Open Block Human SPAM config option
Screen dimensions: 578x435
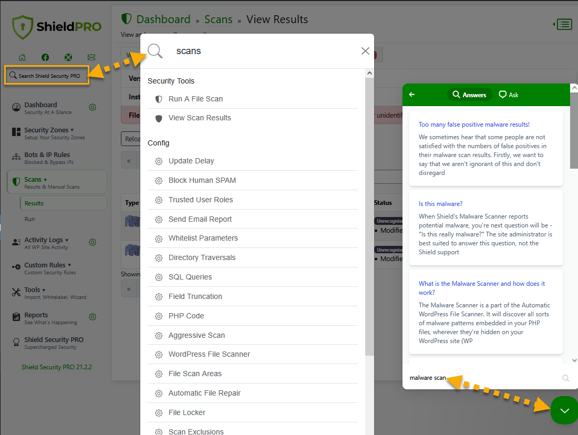(253, 180)
